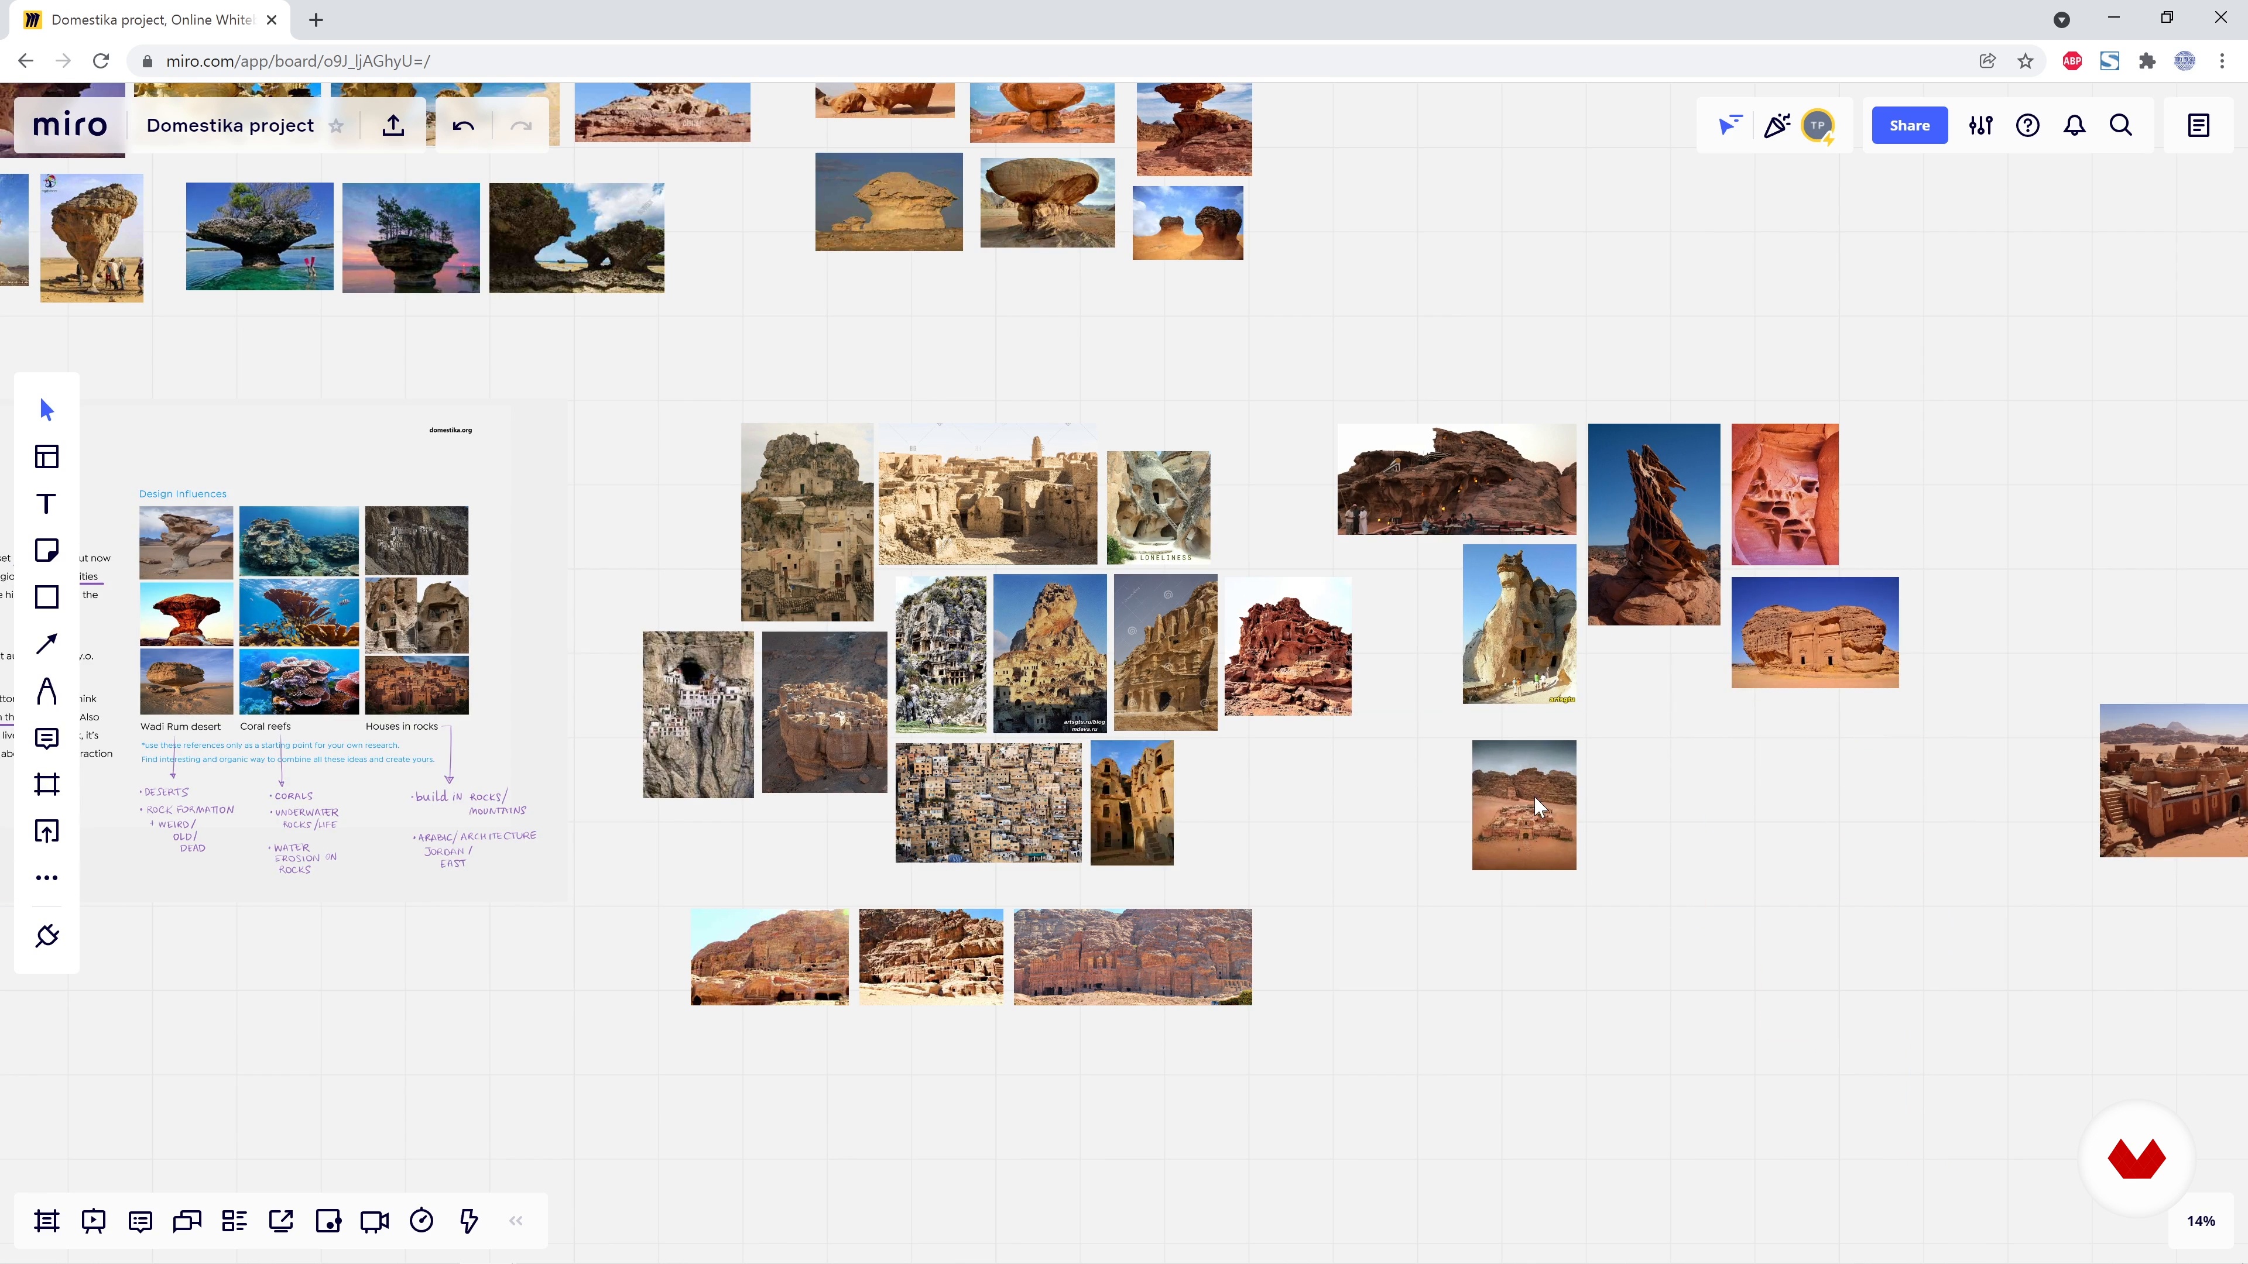
Task: Select the Text tool
Action: coord(47,503)
